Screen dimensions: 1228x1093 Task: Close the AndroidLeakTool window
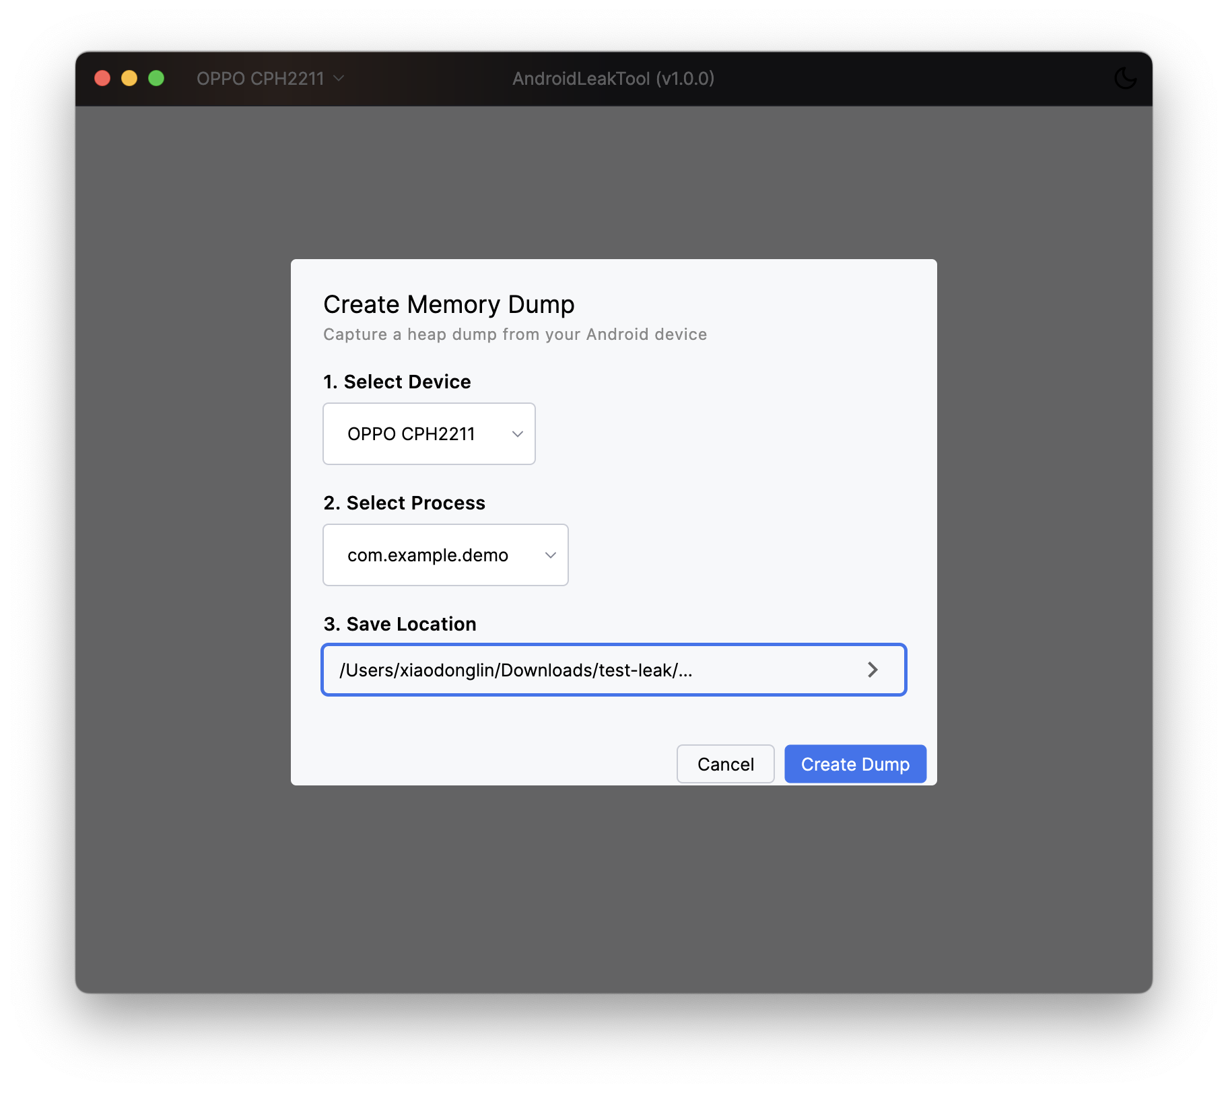pyautogui.click(x=102, y=78)
